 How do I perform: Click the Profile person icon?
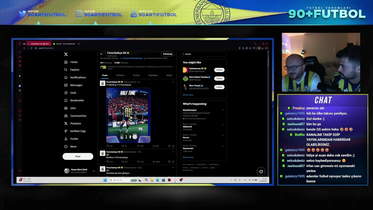coord(66,139)
